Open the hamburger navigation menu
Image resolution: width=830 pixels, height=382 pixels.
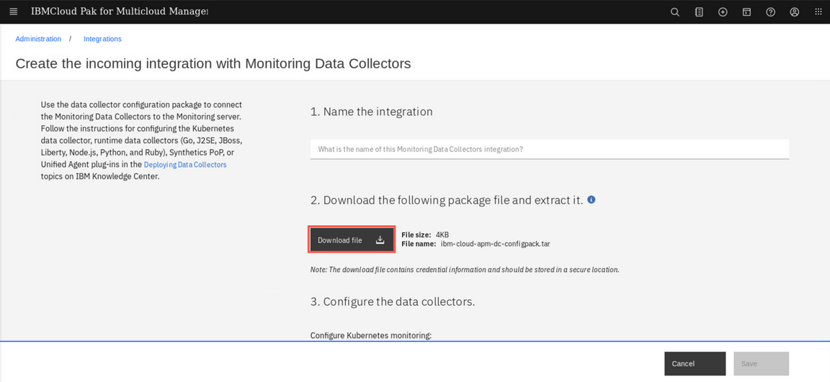(14, 12)
